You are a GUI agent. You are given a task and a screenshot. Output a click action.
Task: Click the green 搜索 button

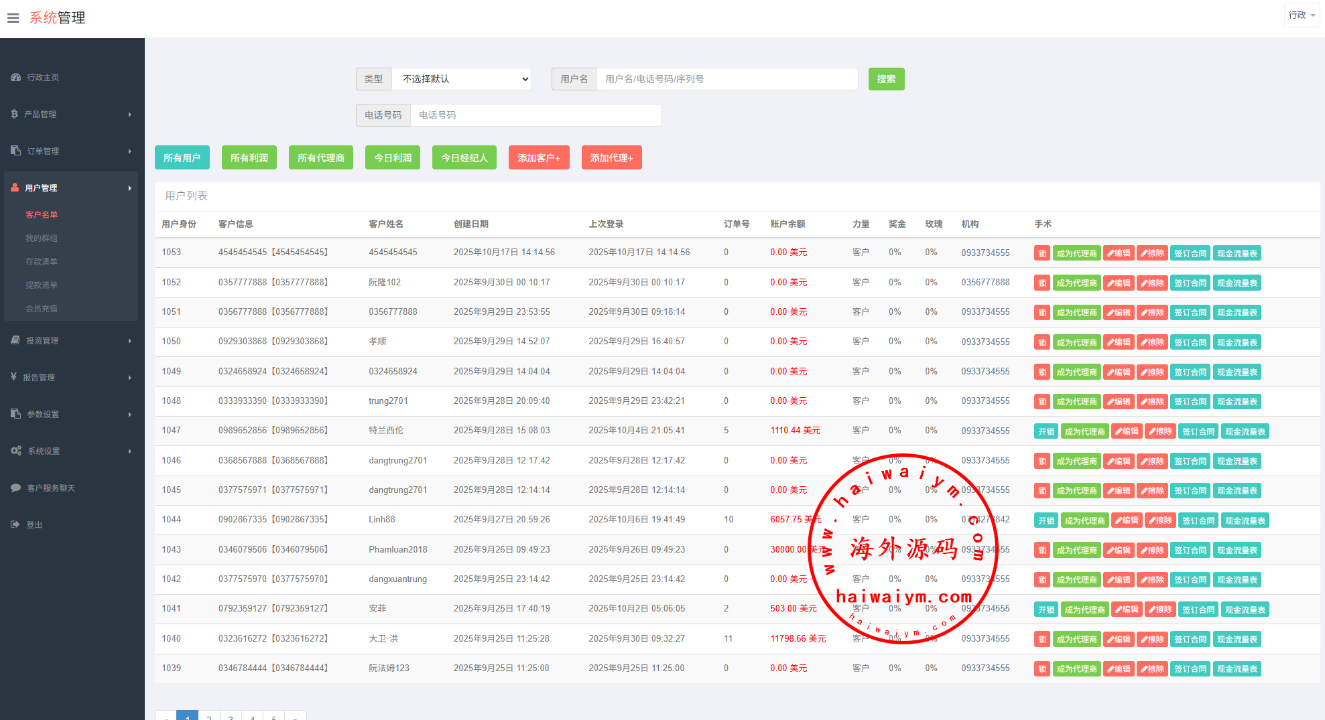tap(886, 79)
